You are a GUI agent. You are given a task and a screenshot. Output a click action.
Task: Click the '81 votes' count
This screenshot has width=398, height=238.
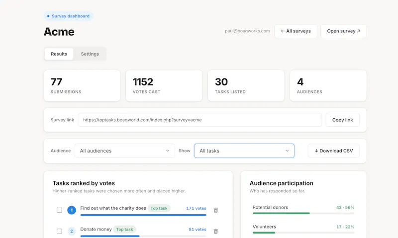point(198,229)
